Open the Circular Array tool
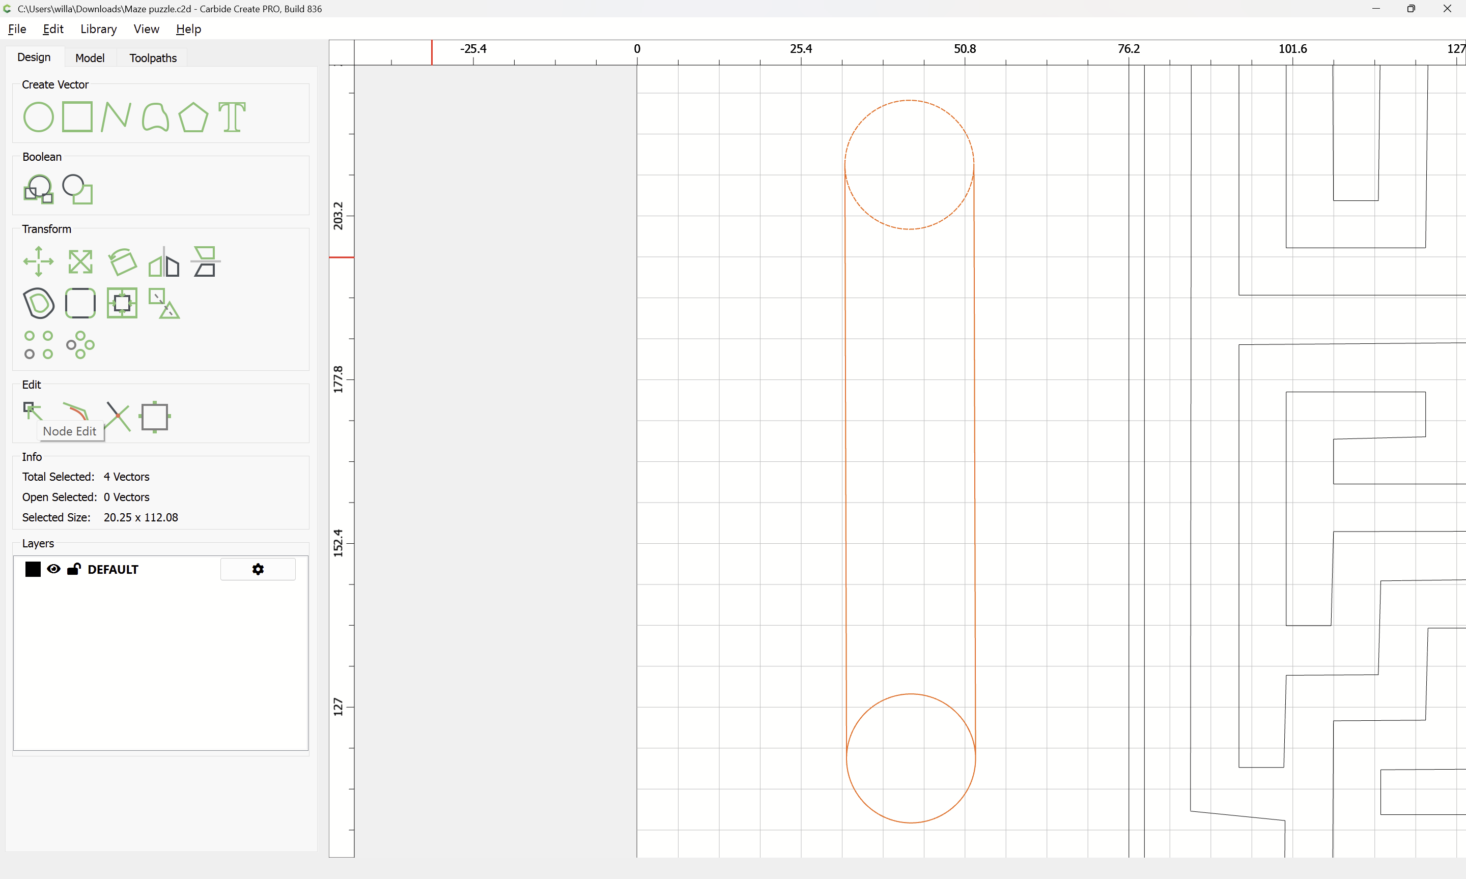 point(80,345)
